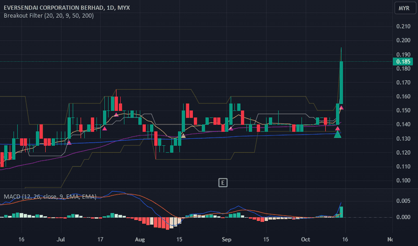Click the tall green MACD histogram bar

[x=341, y=212]
